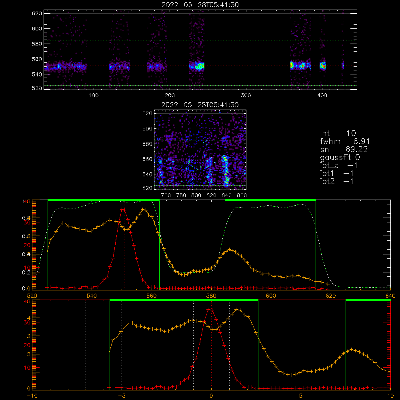Click the y-axis label 600 of top spectrogram
Viewport: 400px width, 400px height.
click(x=37, y=28)
